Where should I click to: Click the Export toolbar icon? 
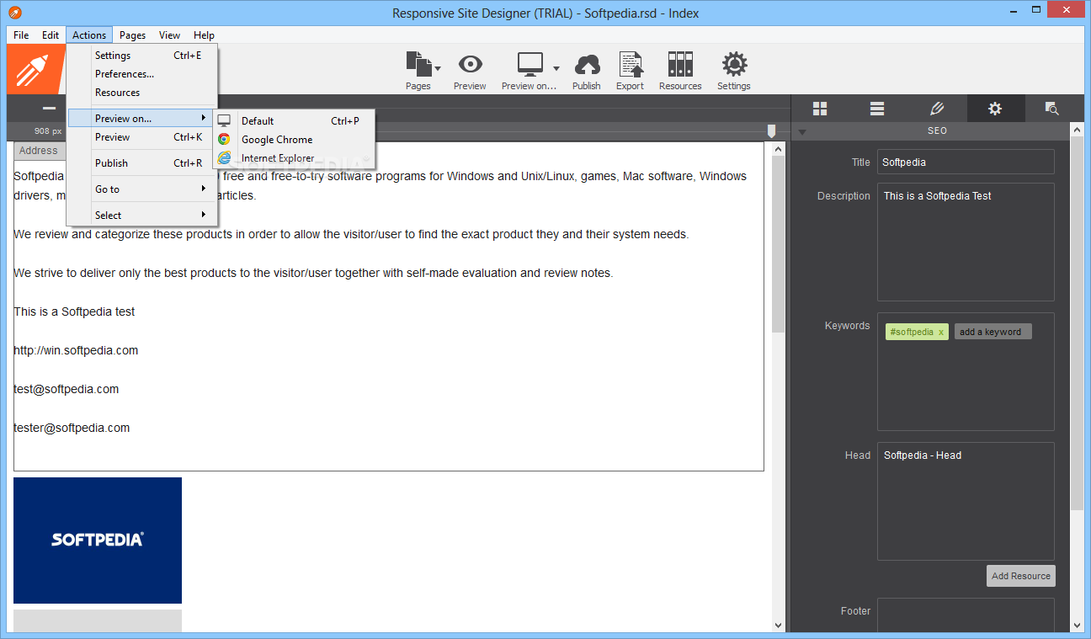pyautogui.click(x=630, y=64)
